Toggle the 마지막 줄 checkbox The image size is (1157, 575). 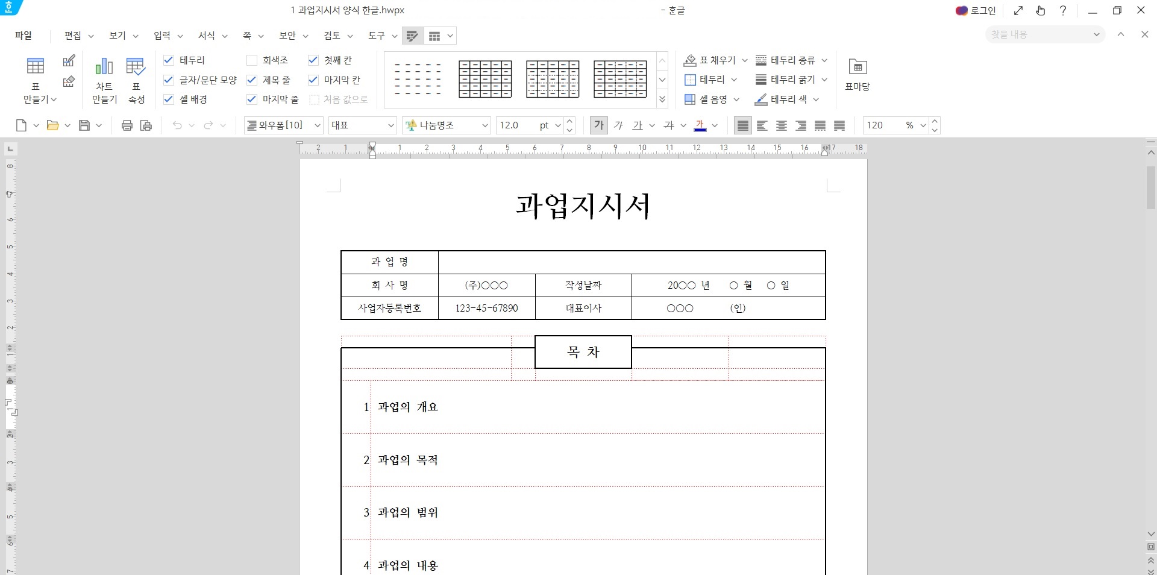pos(252,99)
